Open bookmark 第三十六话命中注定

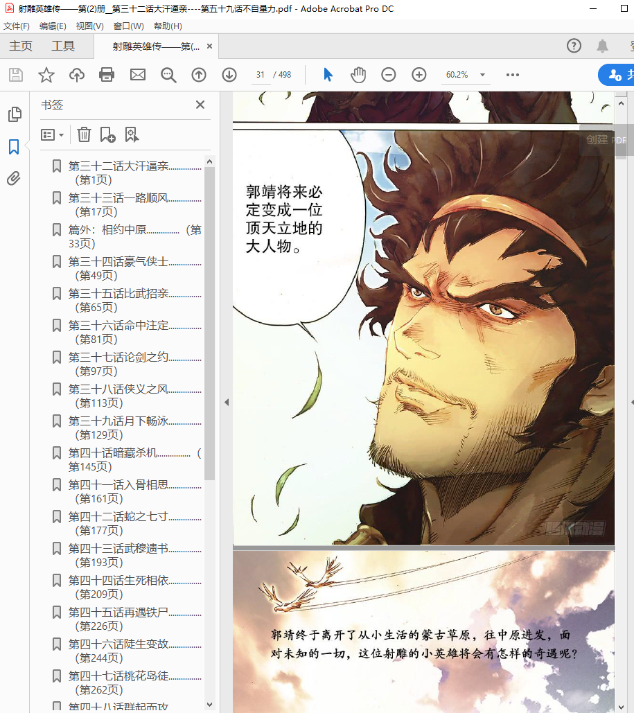coord(134,332)
